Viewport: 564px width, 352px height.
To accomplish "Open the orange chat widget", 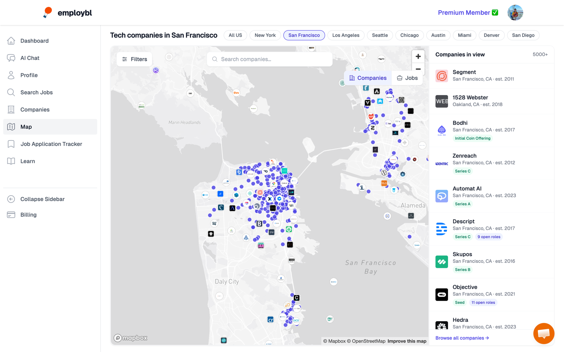I will tap(544, 333).
